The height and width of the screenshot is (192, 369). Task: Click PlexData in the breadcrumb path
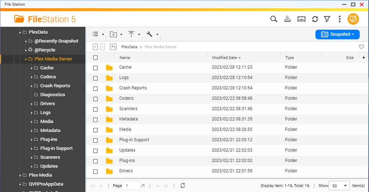(x=129, y=47)
